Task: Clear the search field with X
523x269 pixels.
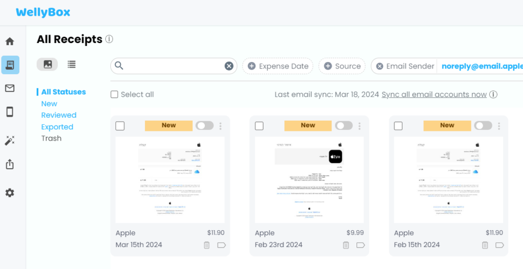Action: click(x=229, y=66)
